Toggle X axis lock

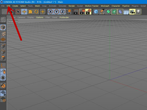pos(51,12)
